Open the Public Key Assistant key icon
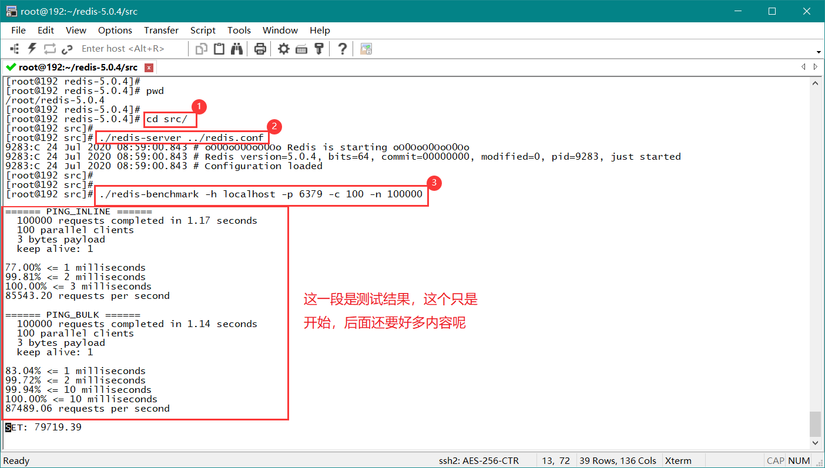The height and width of the screenshot is (468, 825). (x=319, y=49)
